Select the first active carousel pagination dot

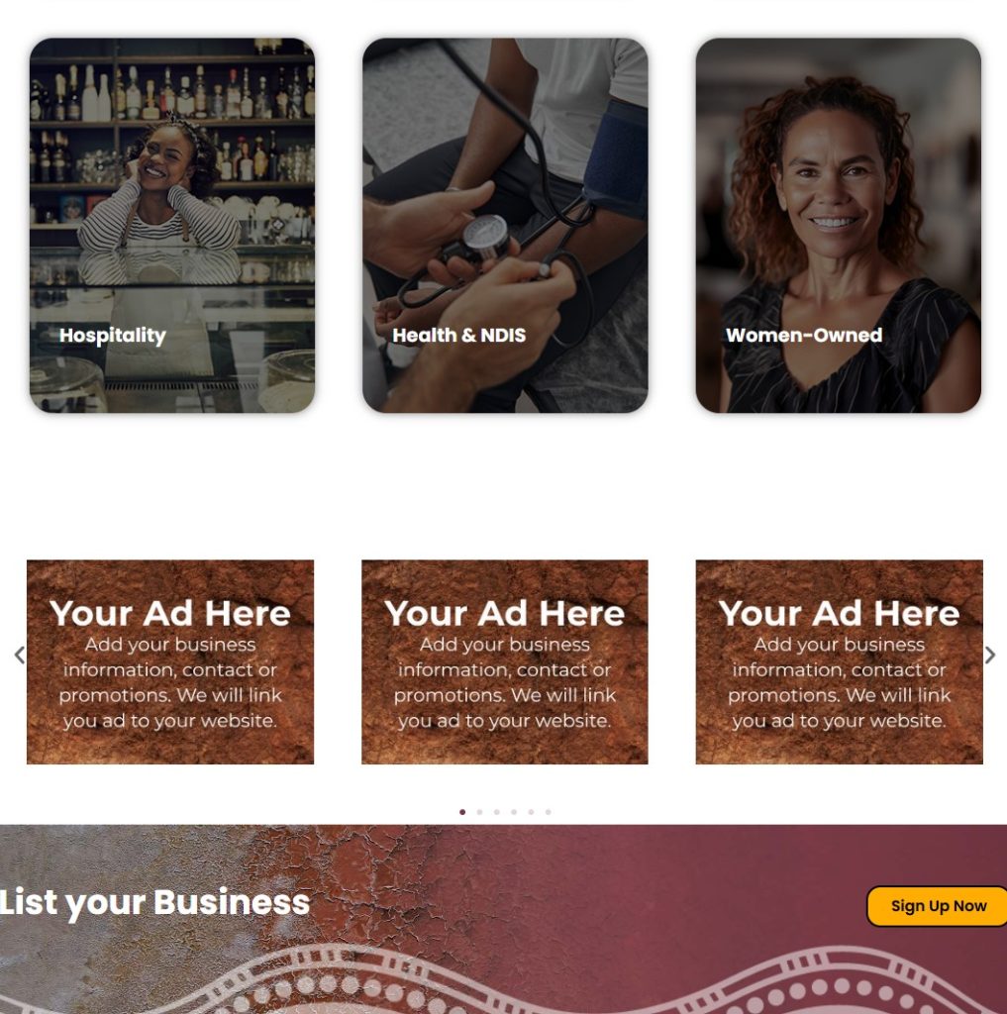click(x=462, y=812)
